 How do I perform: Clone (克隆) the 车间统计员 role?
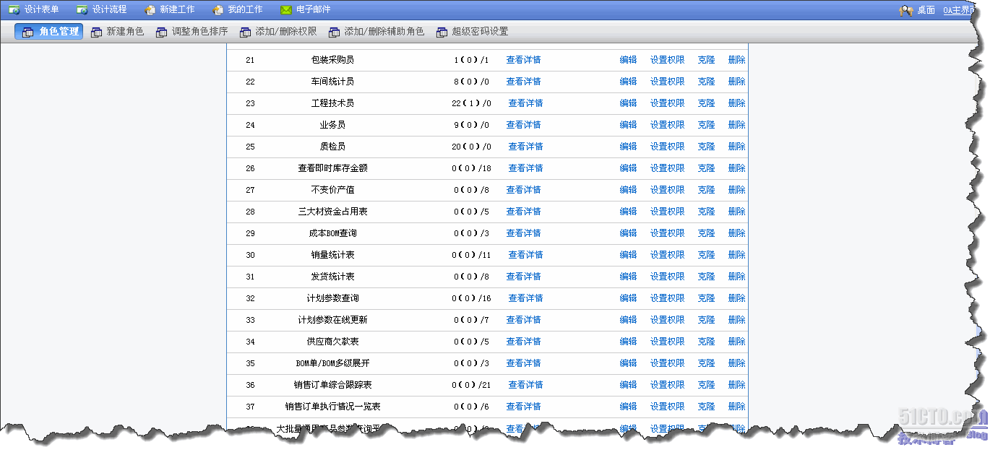[x=706, y=82]
